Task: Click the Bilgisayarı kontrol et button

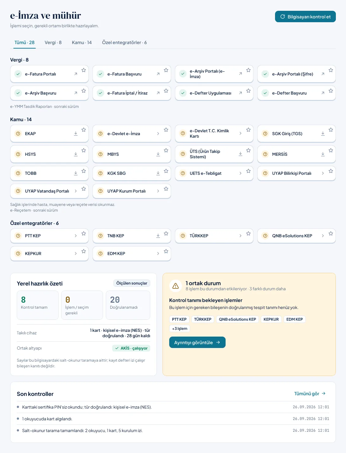Action: 305,17
